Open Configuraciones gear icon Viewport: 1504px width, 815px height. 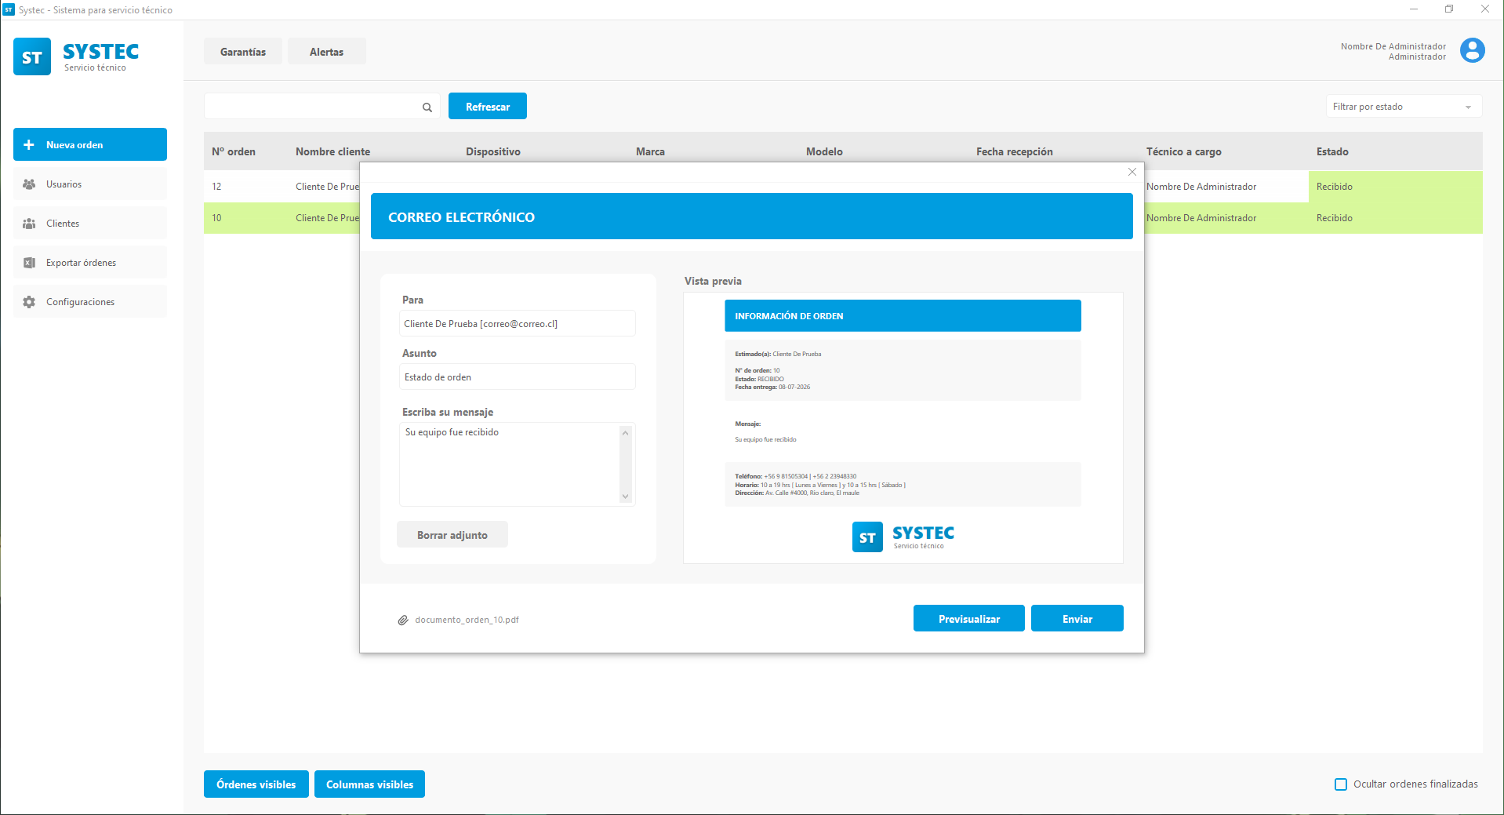coord(29,302)
